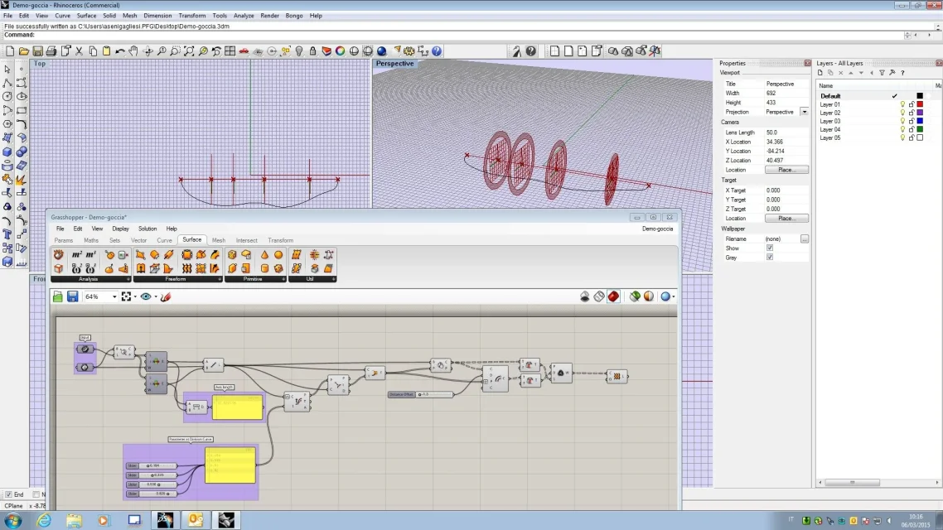Click the red car Named Views icon
Screen dimensions: 943x530
(244, 51)
